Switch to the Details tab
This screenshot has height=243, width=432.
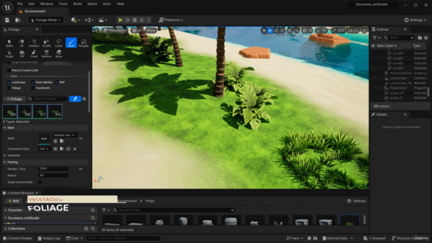coord(381,114)
